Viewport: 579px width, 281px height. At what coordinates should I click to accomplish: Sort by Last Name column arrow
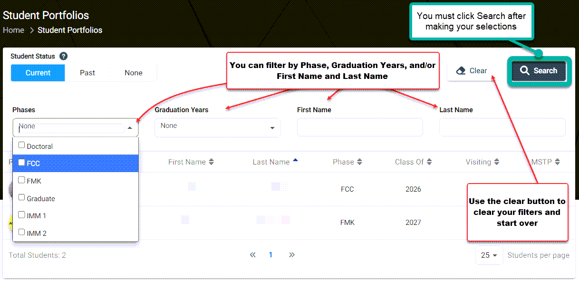[295, 161]
